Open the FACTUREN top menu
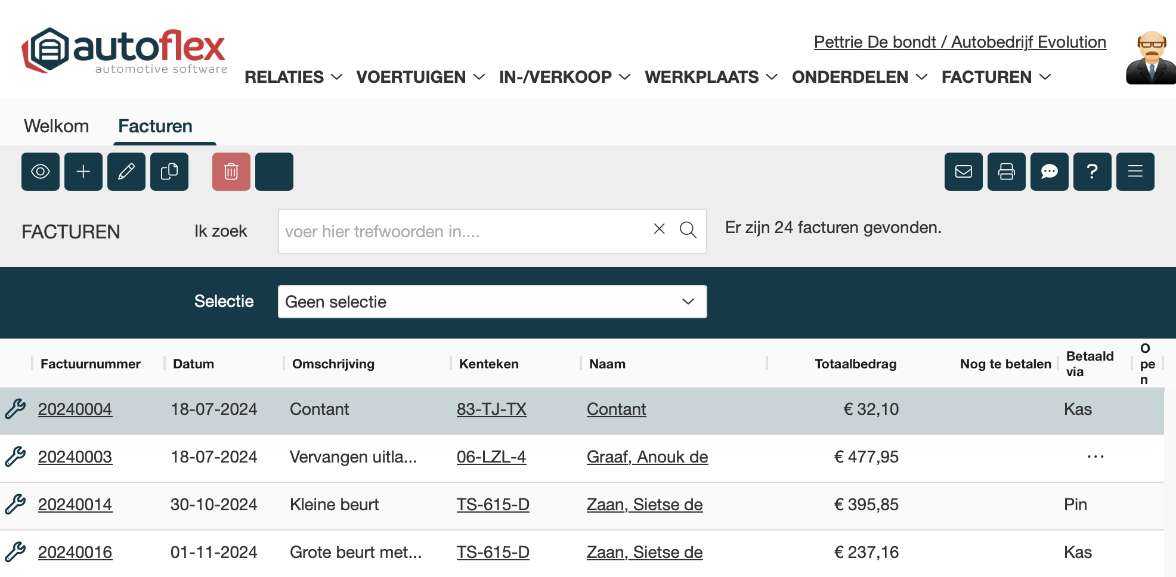The height and width of the screenshot is (577, 1176). pyautogui.click(x=996, y=77)
